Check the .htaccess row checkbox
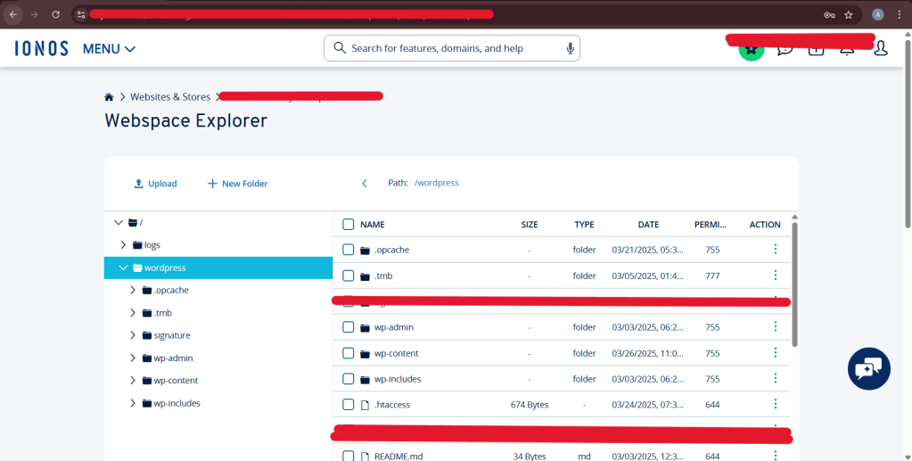 348,405
